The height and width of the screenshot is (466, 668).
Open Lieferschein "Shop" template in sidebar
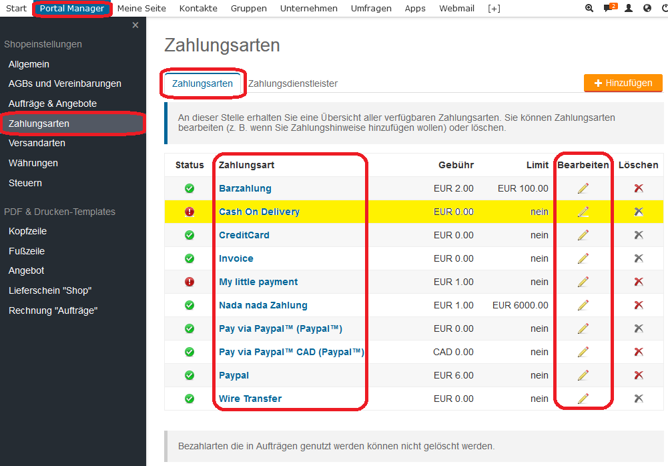pyautogui.click(x=50, y=290)
